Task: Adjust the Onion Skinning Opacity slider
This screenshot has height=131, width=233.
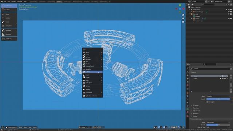Action: [218, 125]
